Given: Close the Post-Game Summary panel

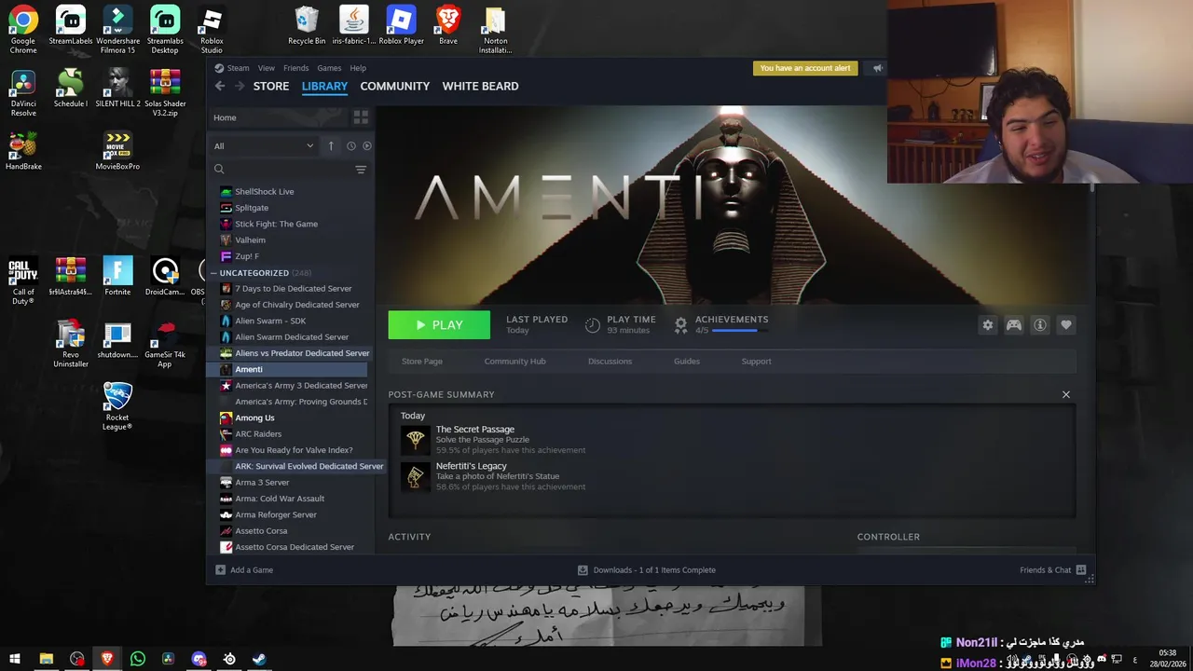Looking at the screenshot, I should pyautogui.click(x=1066, y=394).
